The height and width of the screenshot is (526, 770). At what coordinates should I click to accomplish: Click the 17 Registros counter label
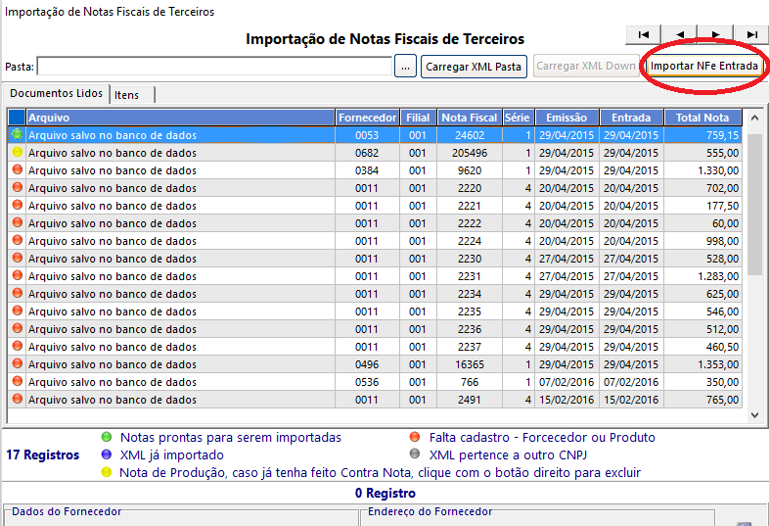[x=43, y=454]
